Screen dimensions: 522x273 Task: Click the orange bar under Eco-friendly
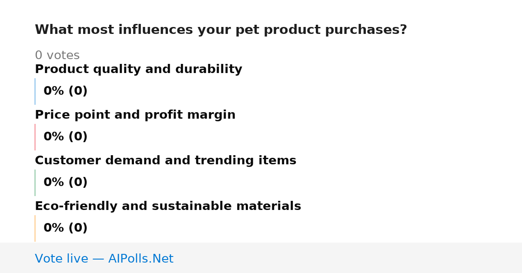click(35, 228)
